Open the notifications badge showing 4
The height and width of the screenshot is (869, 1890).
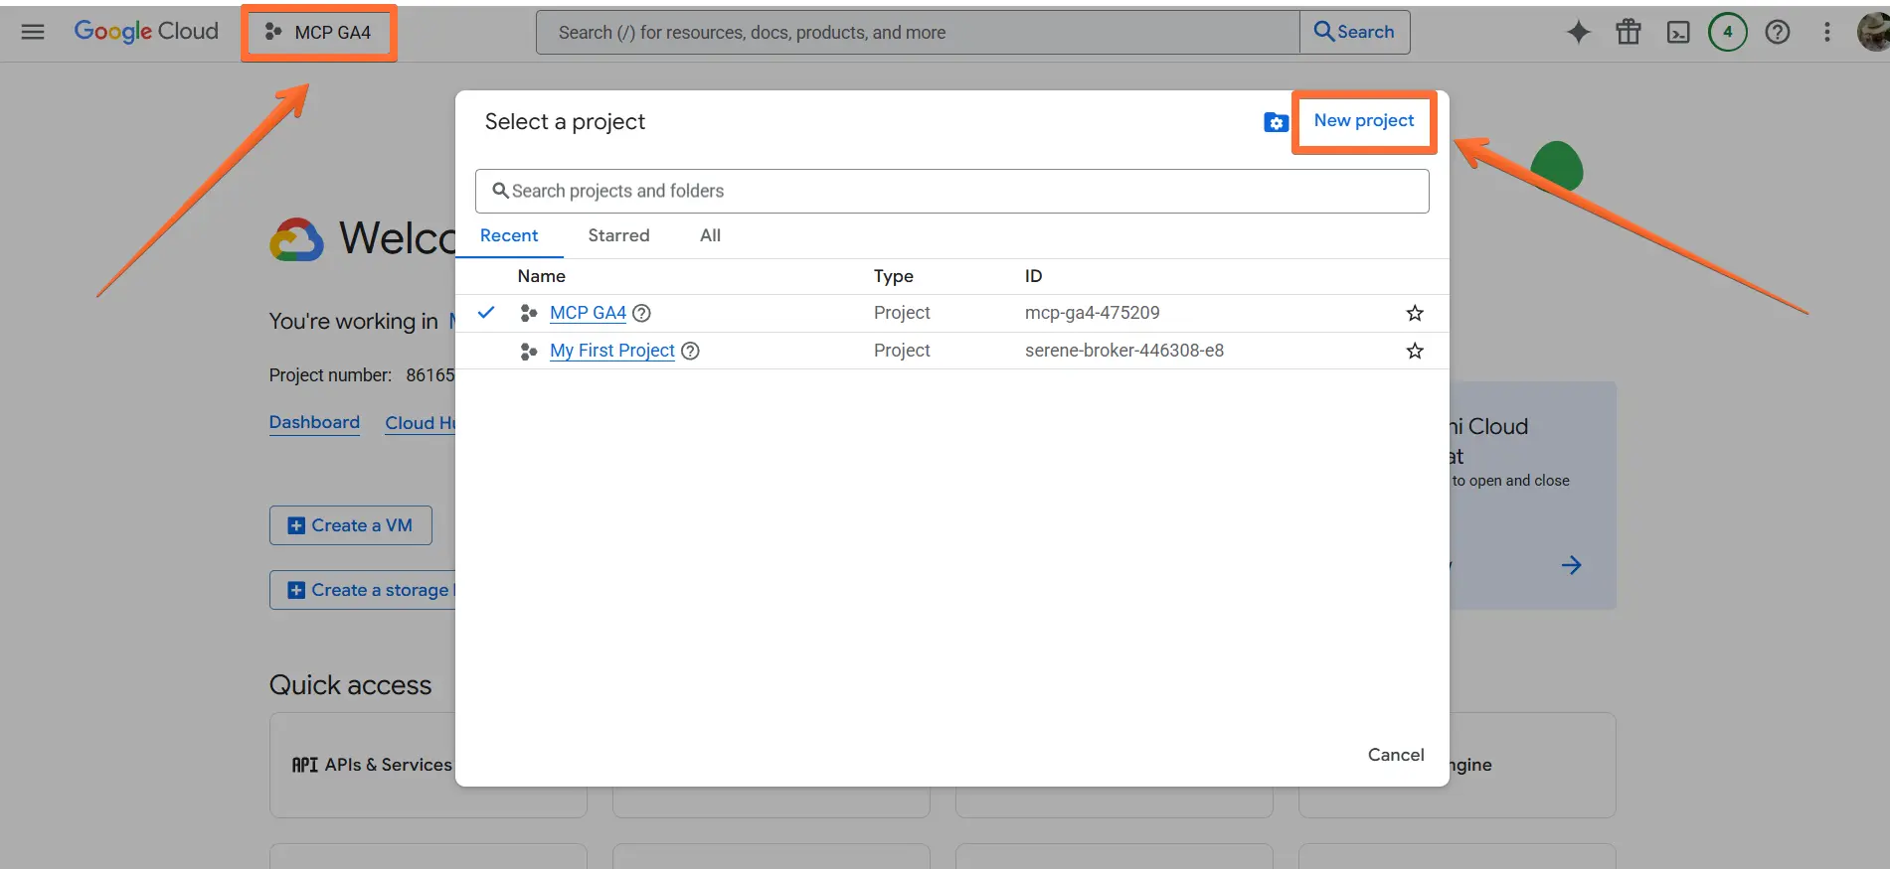1728,32
